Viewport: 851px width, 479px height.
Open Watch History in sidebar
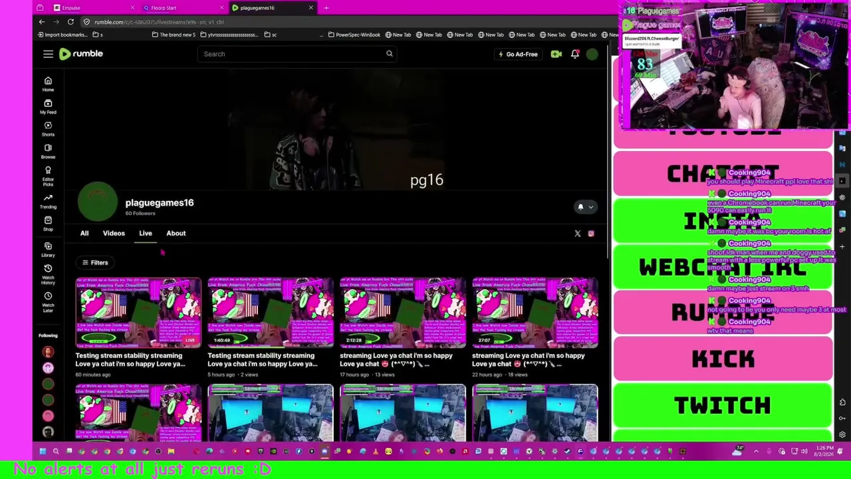click(48, 274)
